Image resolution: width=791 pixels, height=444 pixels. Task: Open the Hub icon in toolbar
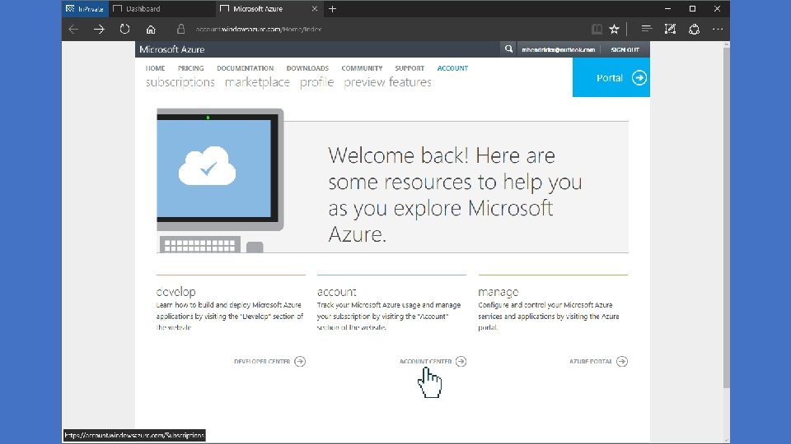646,30
